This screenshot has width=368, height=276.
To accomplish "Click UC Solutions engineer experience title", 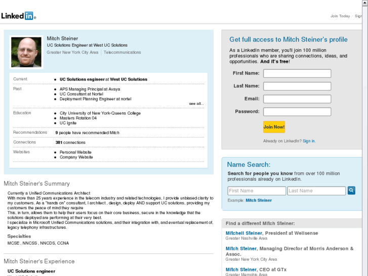I will (x=31, y=271).
